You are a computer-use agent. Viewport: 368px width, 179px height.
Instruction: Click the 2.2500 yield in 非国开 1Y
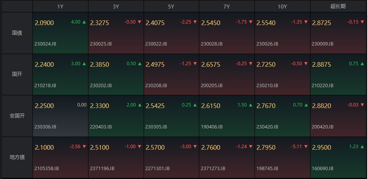pyautogui.click(x=44, y=106)
